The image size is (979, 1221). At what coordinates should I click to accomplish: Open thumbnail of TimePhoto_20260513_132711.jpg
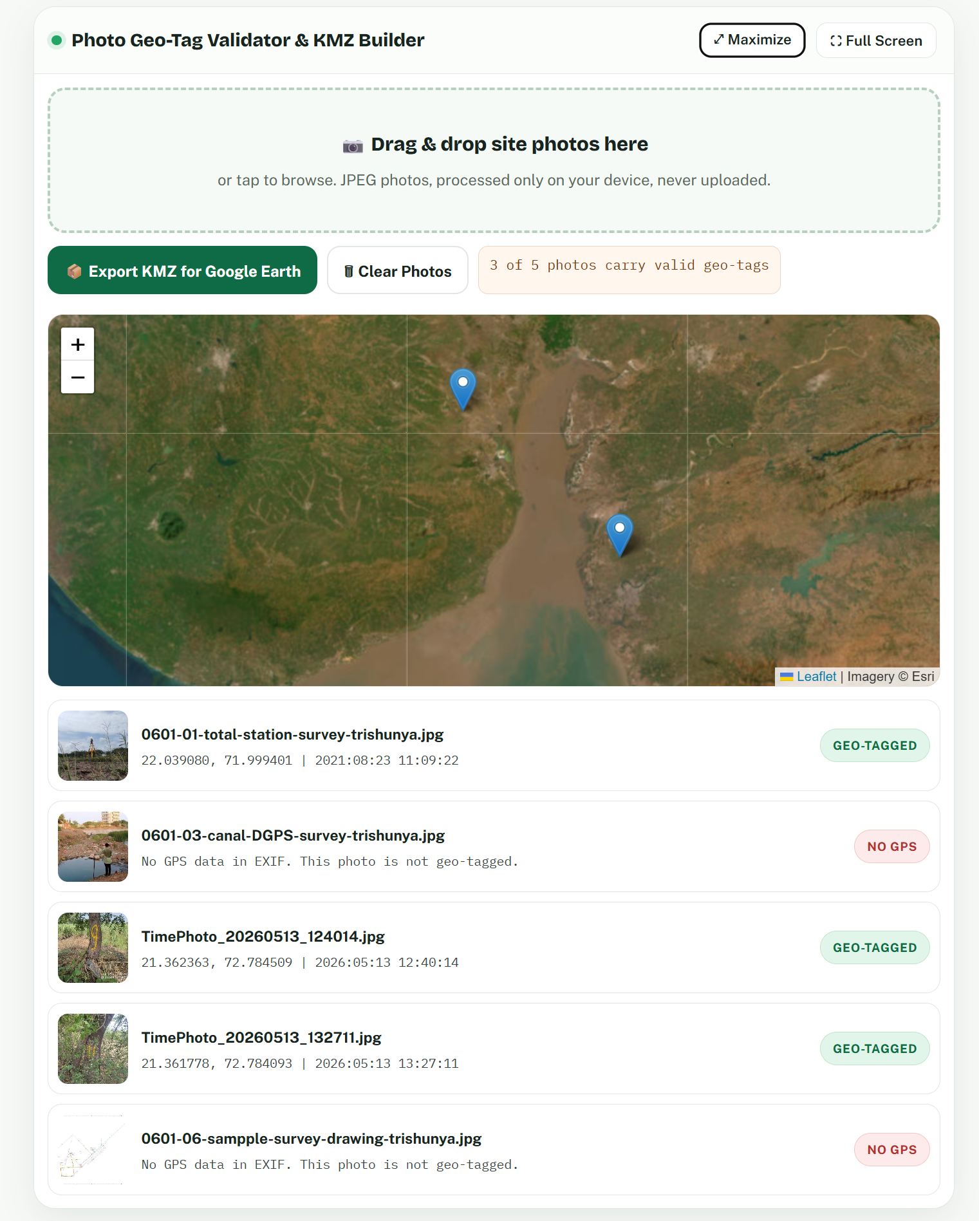93,1049
